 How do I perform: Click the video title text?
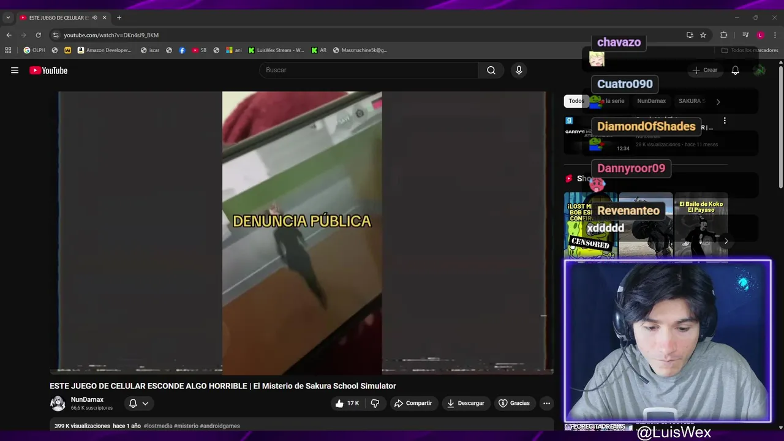(223, 386)
